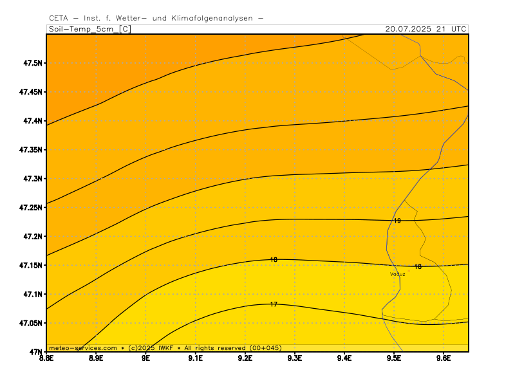Click the 20.07.2025 21 UTC timestamp
The height and width of the screenshot is (386, 515).
click(x=426, y=29)
